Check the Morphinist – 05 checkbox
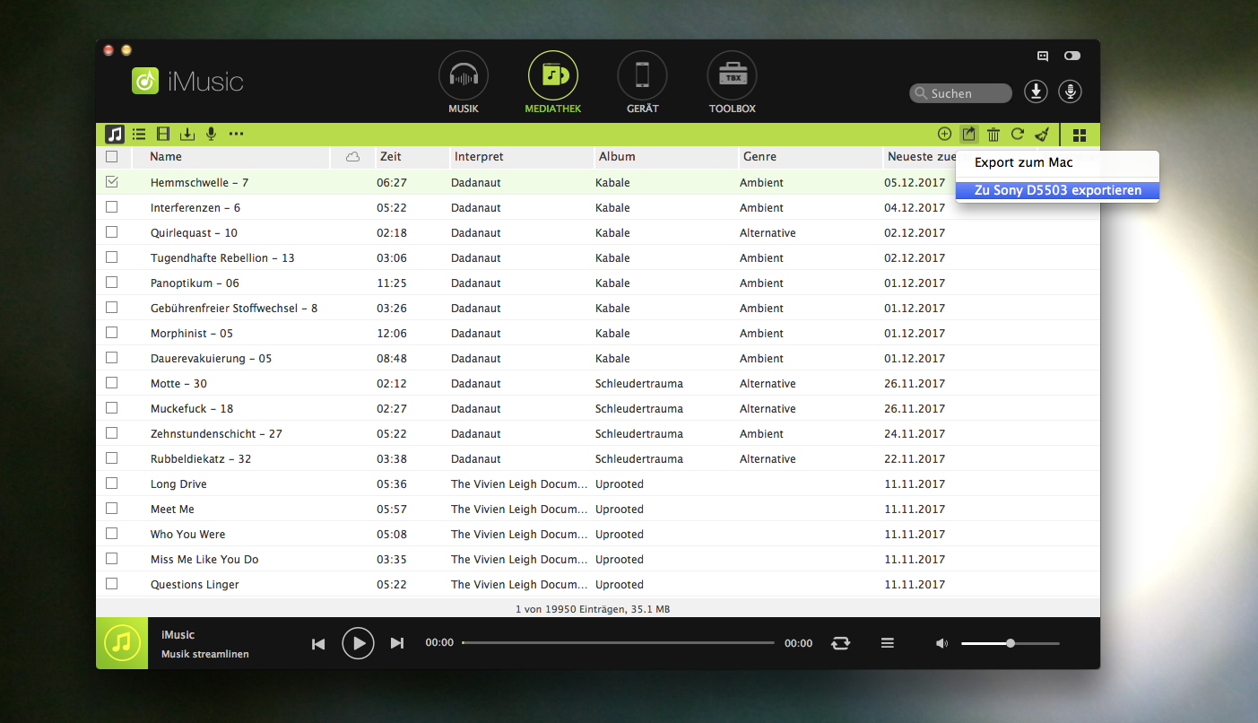Screen dimensions: 1258x723 112,333
